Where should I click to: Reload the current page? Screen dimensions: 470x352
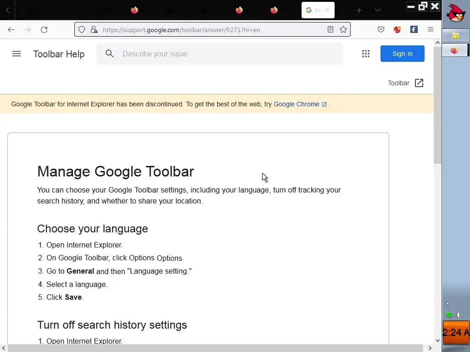pyautogui.click(x=44, y=30)
